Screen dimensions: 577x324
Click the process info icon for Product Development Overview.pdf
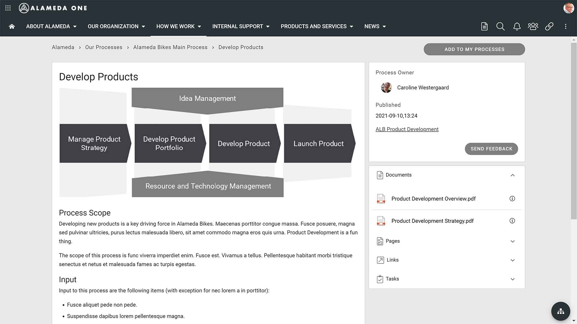pyautogui.click(x=512, y=199)
